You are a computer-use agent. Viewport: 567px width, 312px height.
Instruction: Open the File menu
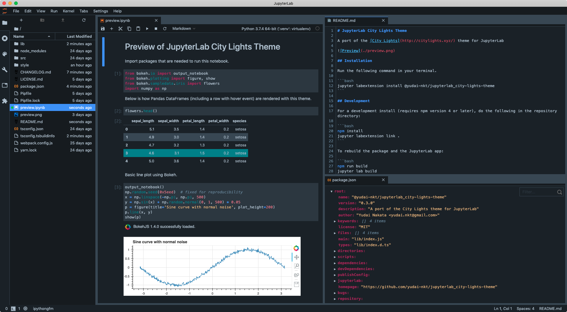[16, 11]
